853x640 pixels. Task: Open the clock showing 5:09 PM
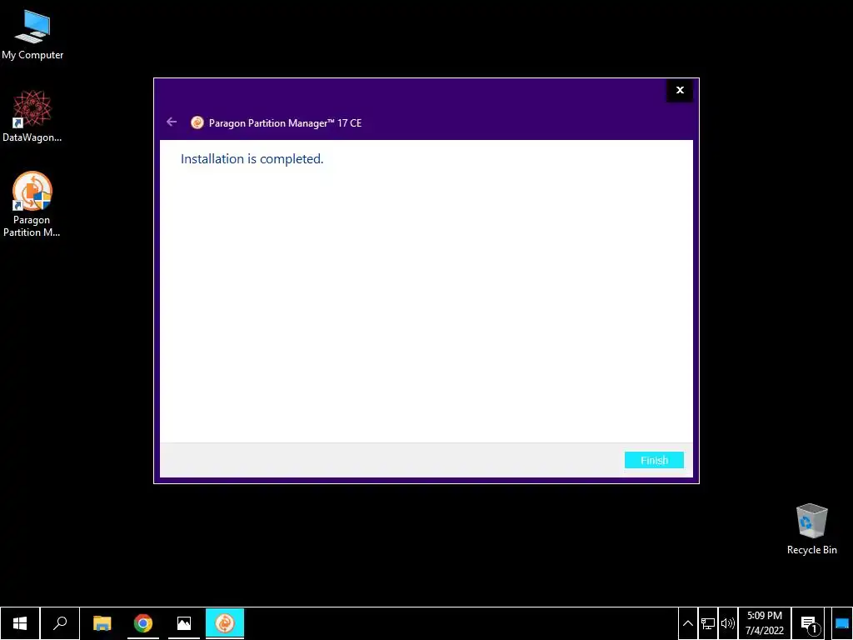pyautogui.click(x=765, y=623)
